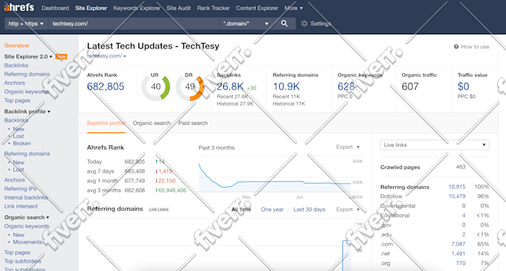Click the URL input field with techtesy.com/
This screenshot has height=271, width=506.
click(x=134, y=24)
